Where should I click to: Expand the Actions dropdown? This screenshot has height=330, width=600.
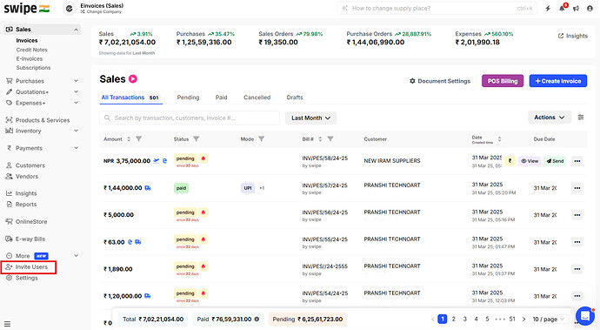[550, 118]
